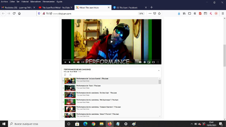Open 'Me Equivoque' performance video

[x=110, y=102]
